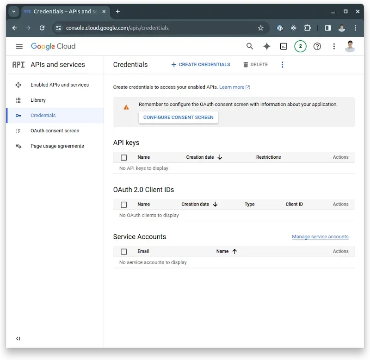Click the 'No service accounts to display' text
This screenshot has height=360, width=370.
coord(153,262)
